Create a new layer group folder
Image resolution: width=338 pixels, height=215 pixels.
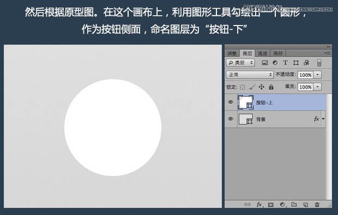(x=294, y=205)
